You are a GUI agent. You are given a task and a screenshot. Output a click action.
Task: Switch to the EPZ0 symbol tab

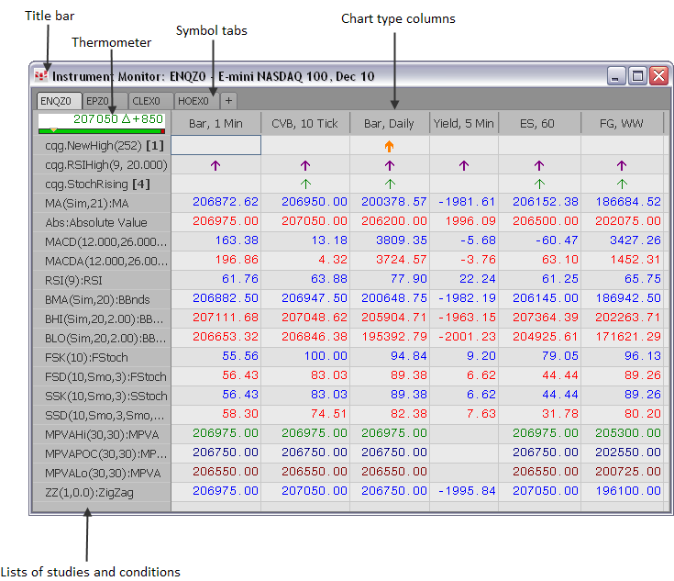click(x=97, y=101)
